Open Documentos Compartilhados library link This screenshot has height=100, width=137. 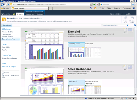[x=7, y=35]
